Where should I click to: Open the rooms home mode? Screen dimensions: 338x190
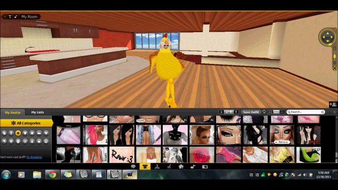click(181, 167)
